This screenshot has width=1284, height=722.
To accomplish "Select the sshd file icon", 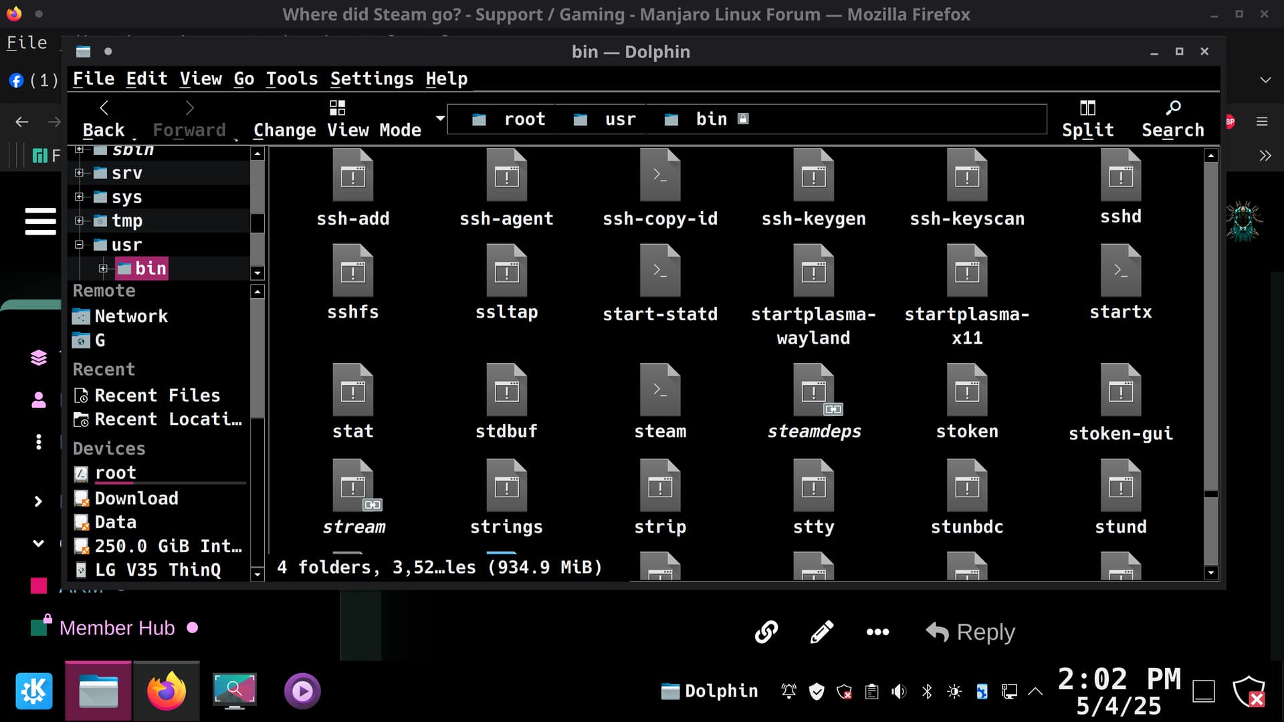I will tap(1121, 176).
